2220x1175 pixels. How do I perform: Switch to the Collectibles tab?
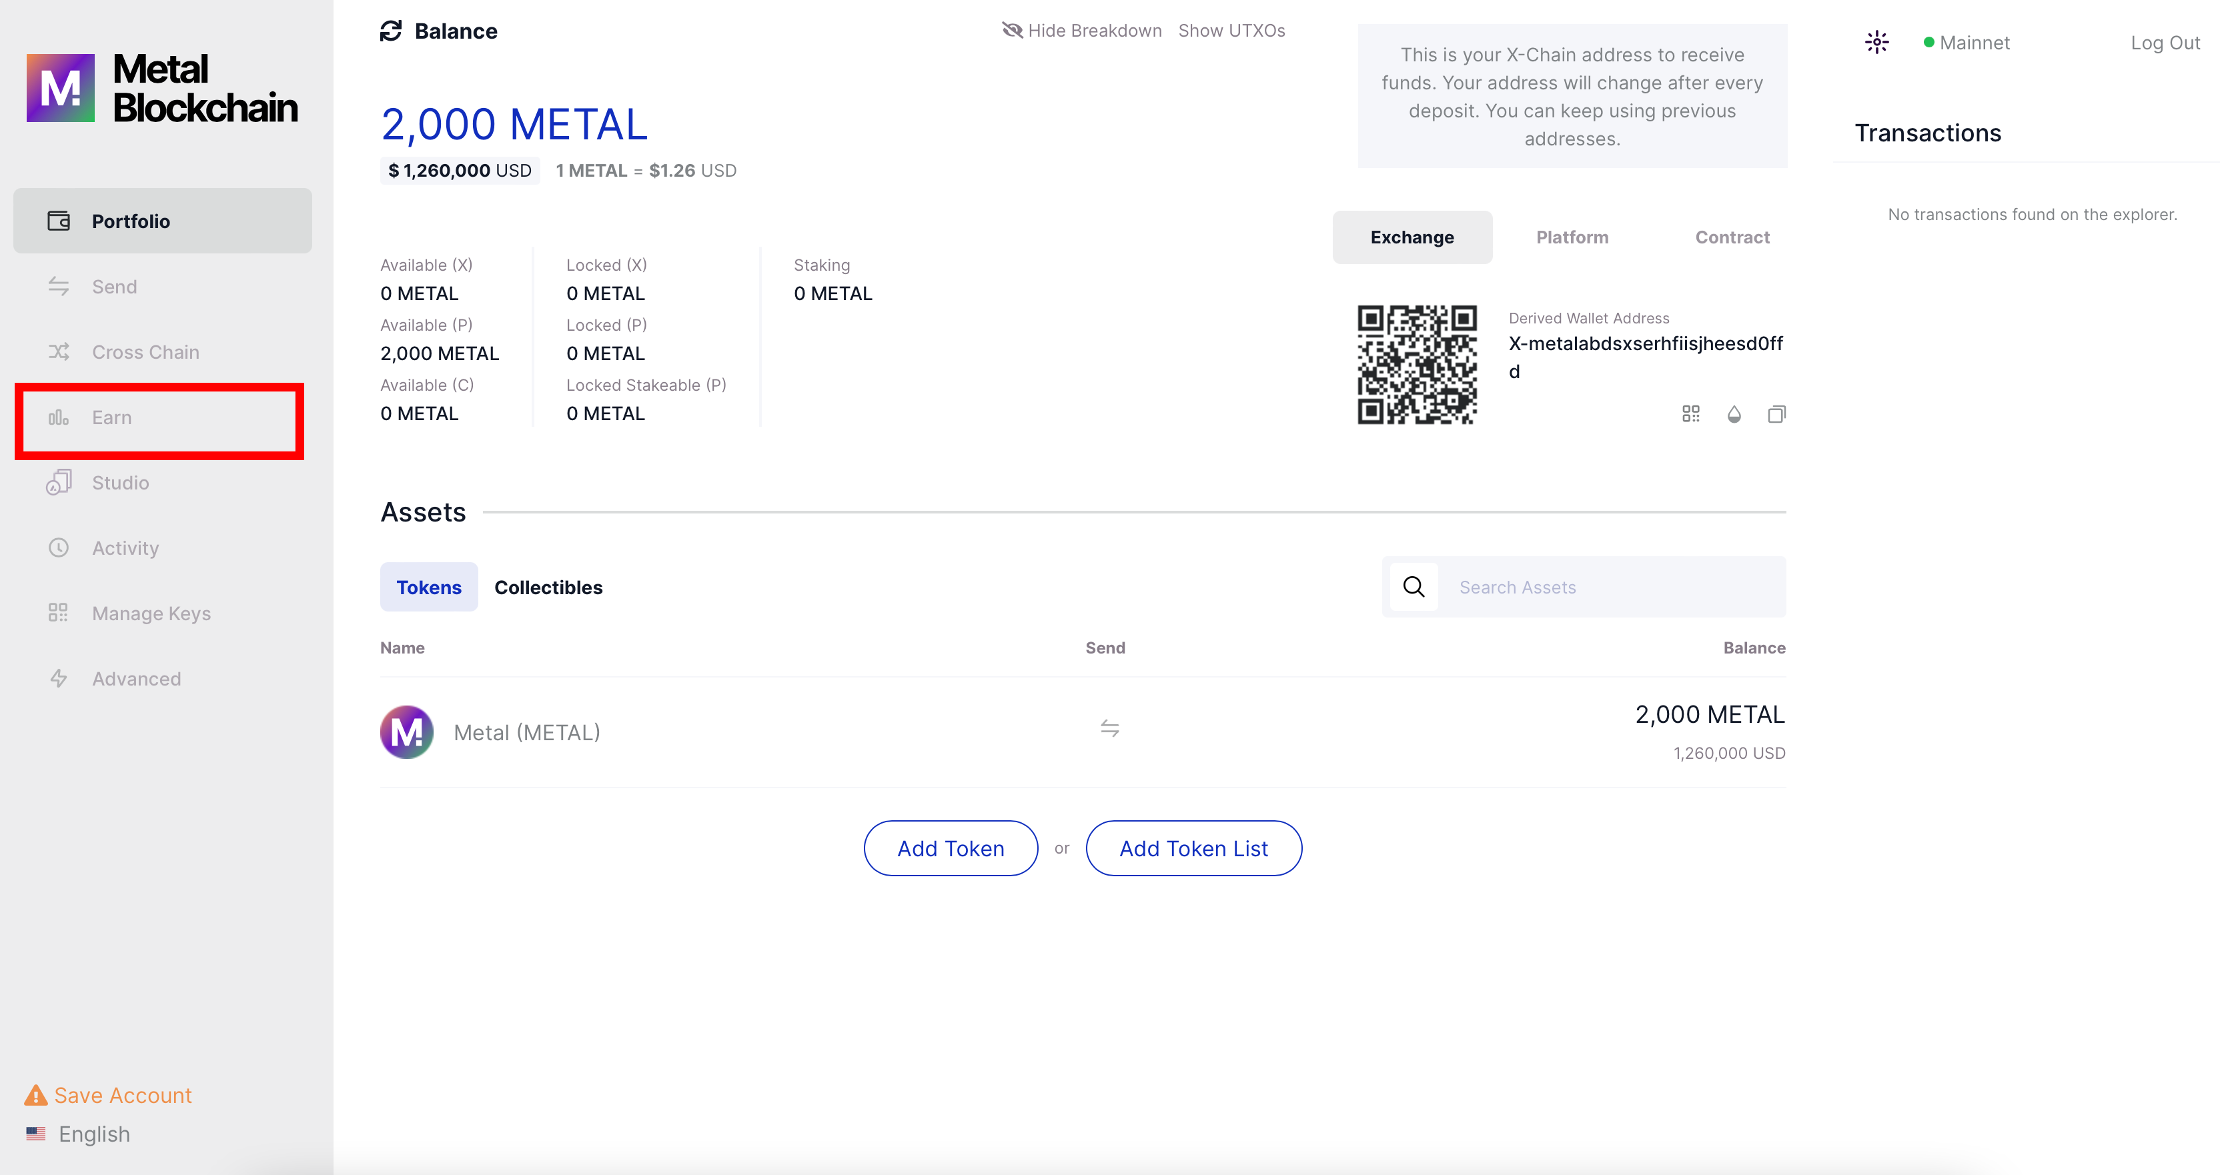(x=548, y=587)
